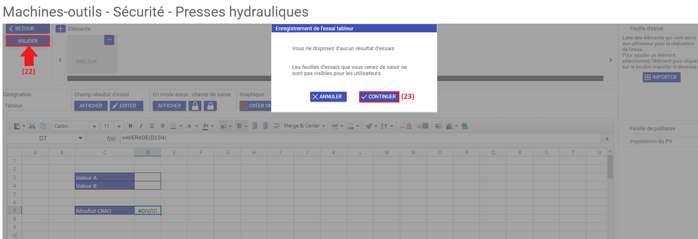This screenshot has width=698, height=239.
Task: Click the first padlock icon button
Action: point(195,106)
